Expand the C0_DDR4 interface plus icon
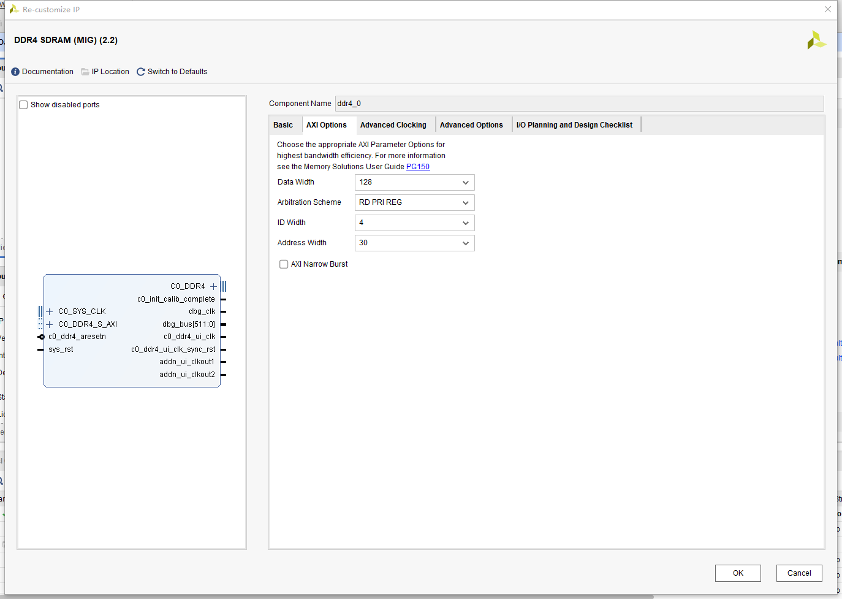 click(x=213, y=286)
